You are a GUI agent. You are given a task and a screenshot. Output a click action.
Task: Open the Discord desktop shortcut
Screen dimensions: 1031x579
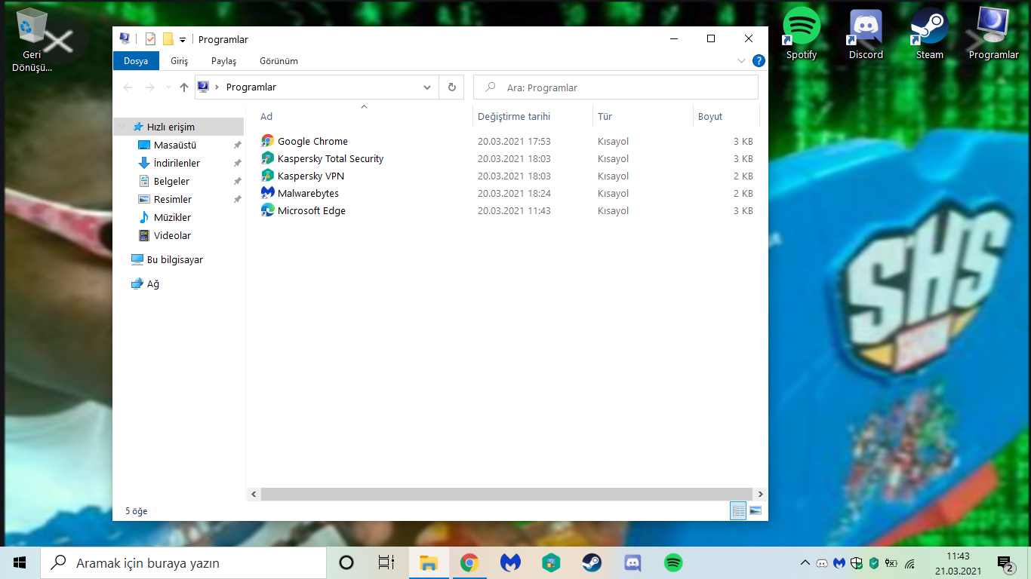(x=866, y=33)
